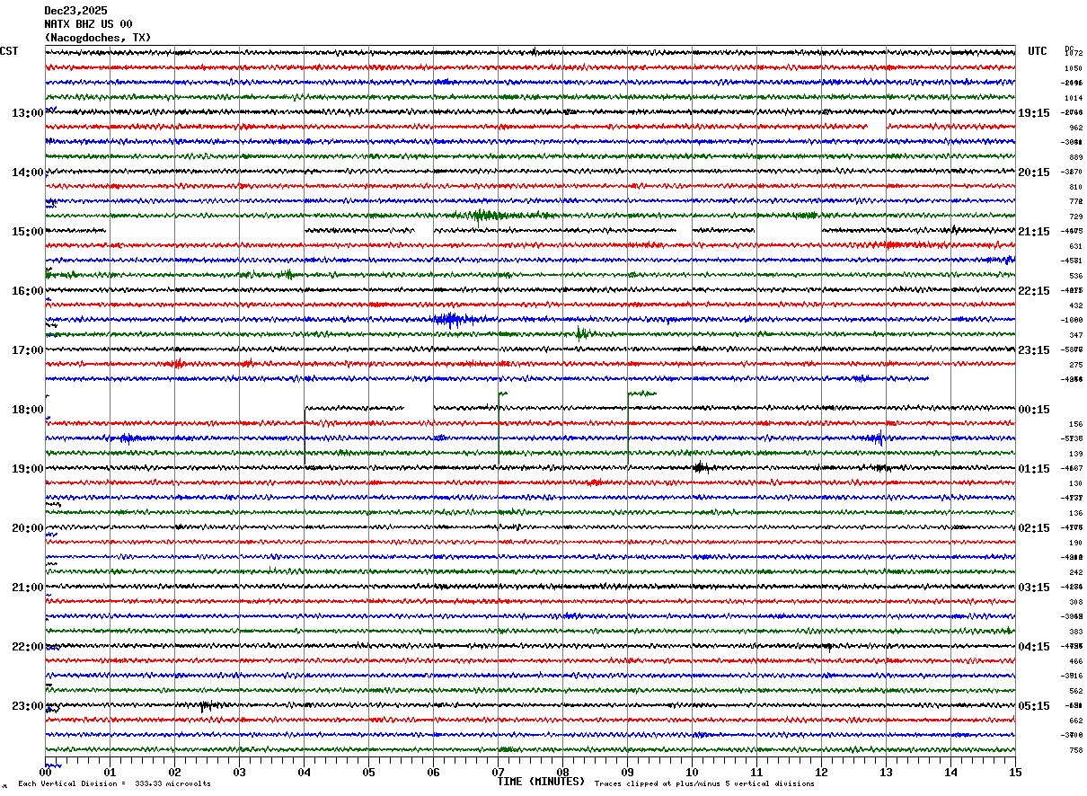
Task: Click minute 03 on the bottom axis
Action: coord(239,773)
